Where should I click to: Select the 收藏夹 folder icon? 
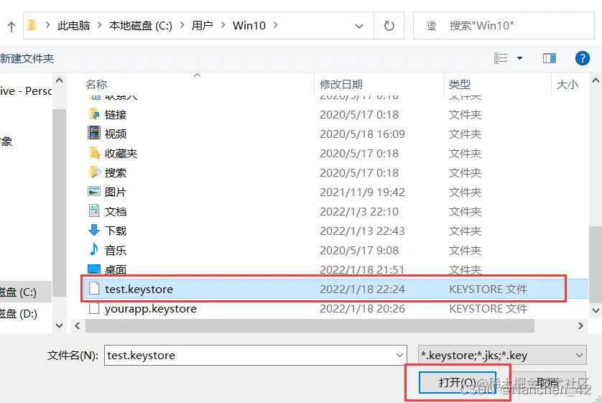pyautogui.click(x=94, y=153)
